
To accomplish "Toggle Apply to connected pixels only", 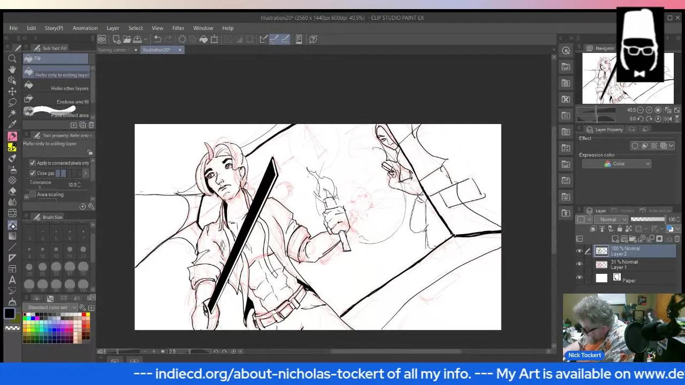I will click(33, 163).
